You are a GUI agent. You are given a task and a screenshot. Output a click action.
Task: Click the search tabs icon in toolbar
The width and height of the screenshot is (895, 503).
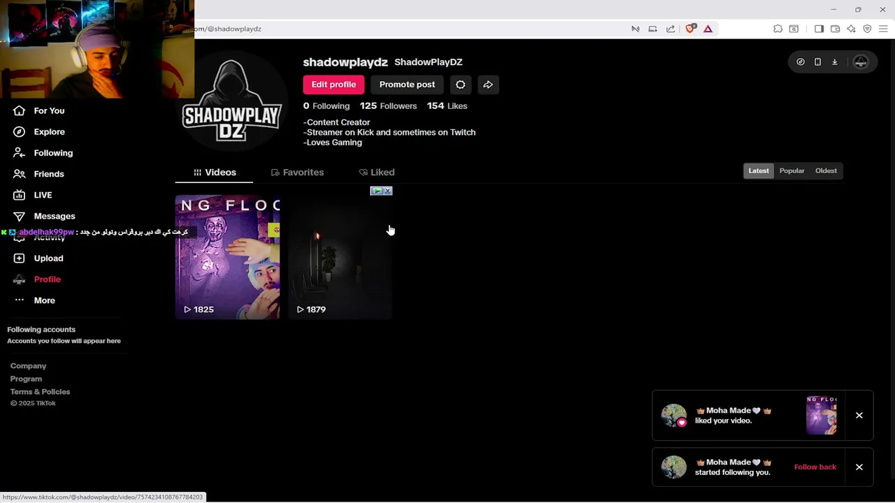[794, 29]
